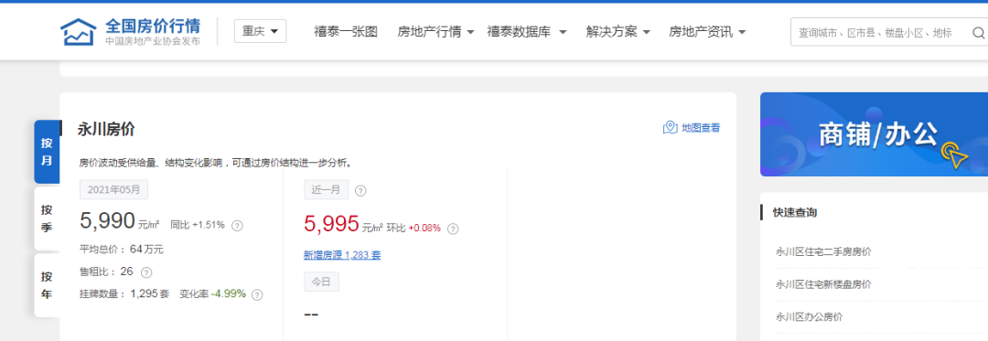Expand the 房地产行情 menu

[x=435, y=32]
